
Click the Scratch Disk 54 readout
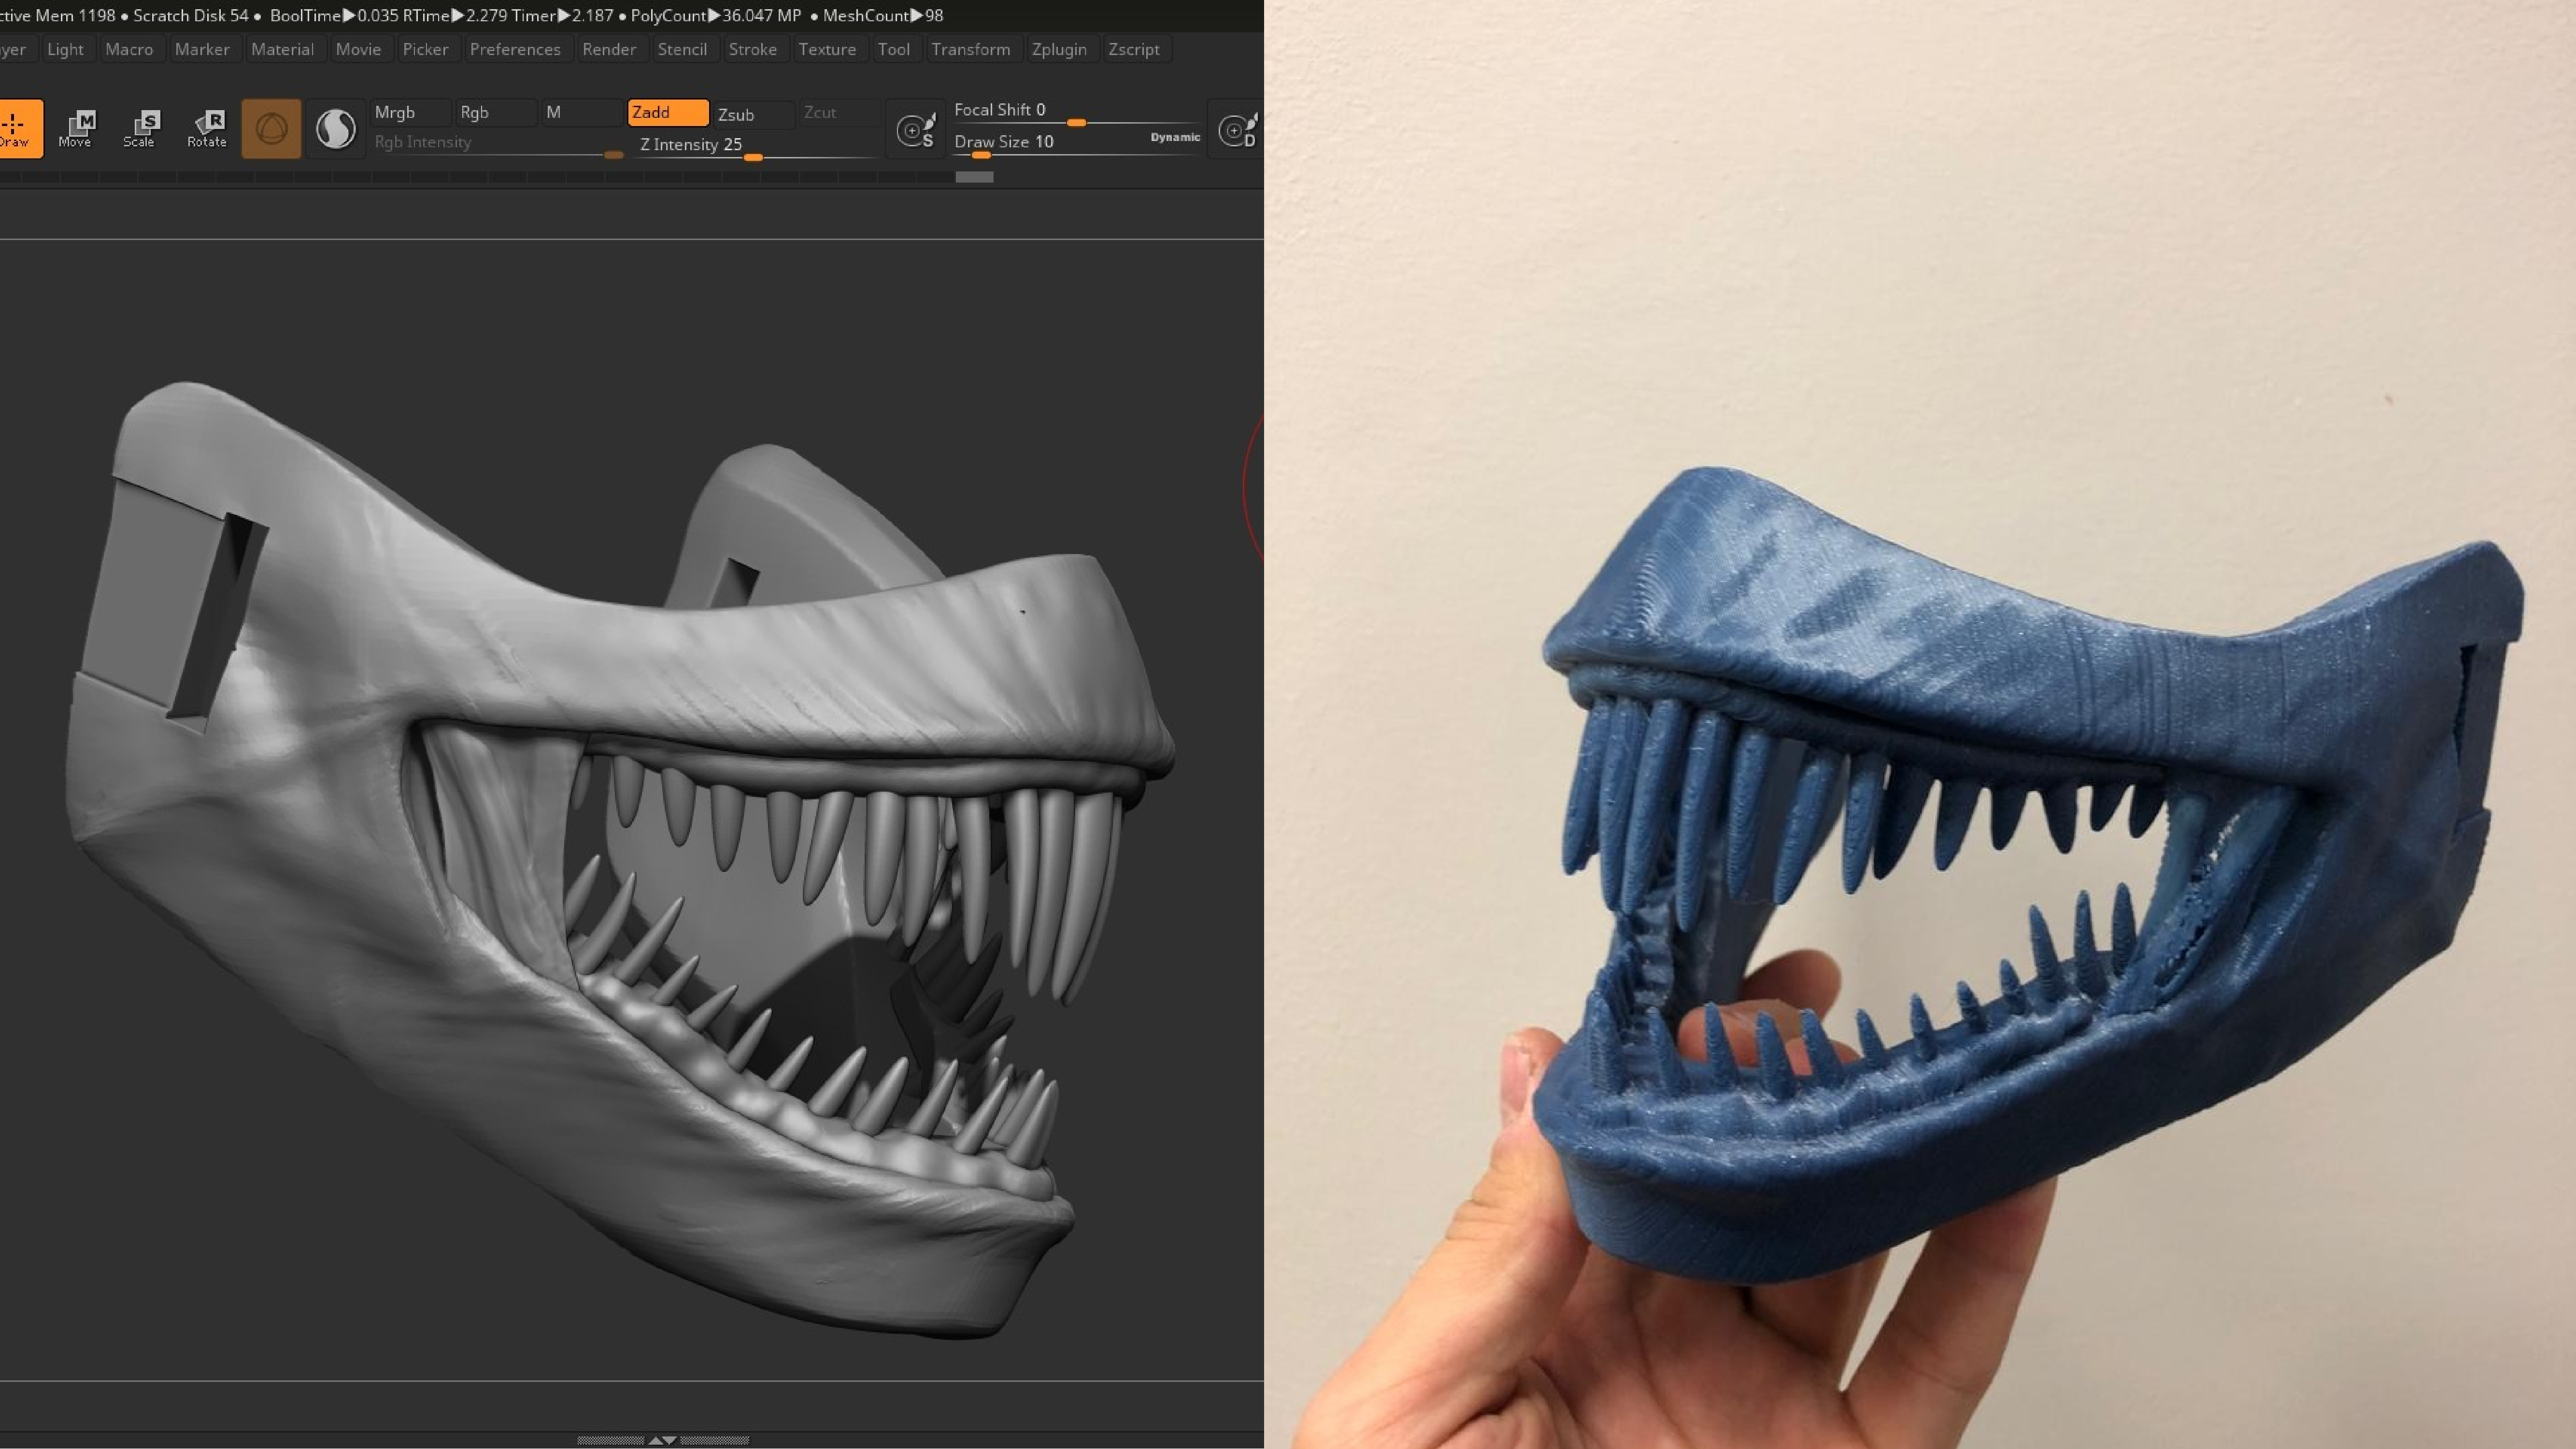(x=191, y=15)
